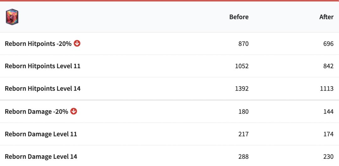Select the Before value 1392
This screenshot has width=339, height=166.
point(242,89)
